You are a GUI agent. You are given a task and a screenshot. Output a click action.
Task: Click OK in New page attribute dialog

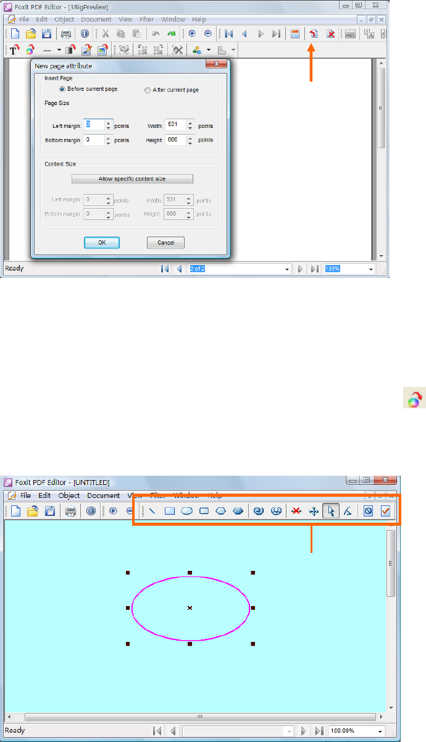(102, 243)
